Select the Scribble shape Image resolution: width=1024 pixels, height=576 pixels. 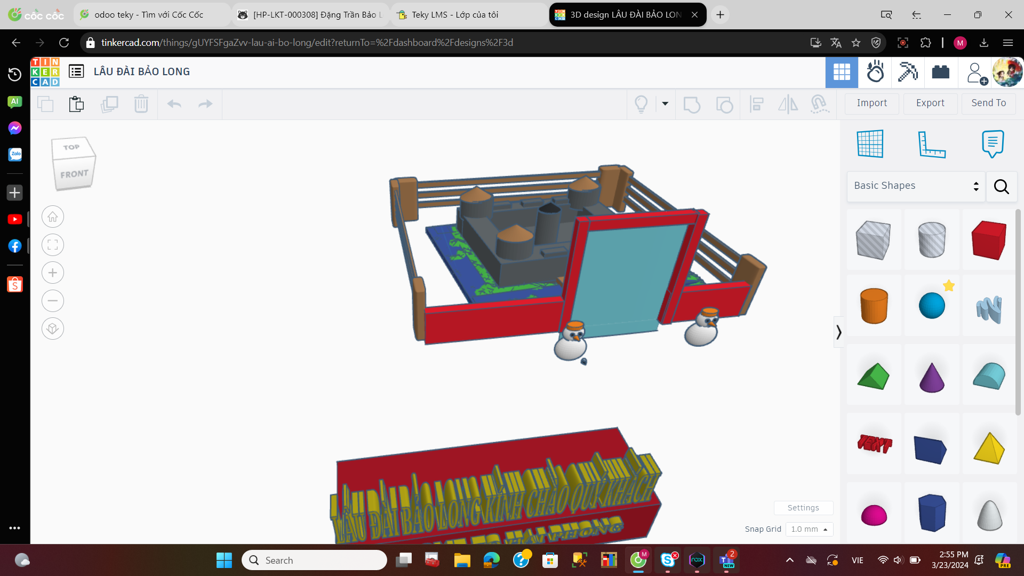point(989,309)
